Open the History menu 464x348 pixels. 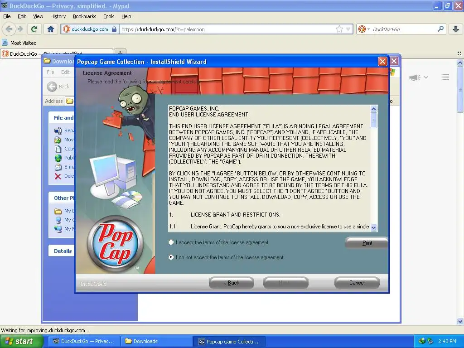click(58, 16)
